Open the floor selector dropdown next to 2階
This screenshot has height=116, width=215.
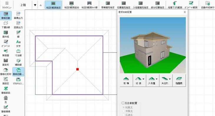coord(35,5)
